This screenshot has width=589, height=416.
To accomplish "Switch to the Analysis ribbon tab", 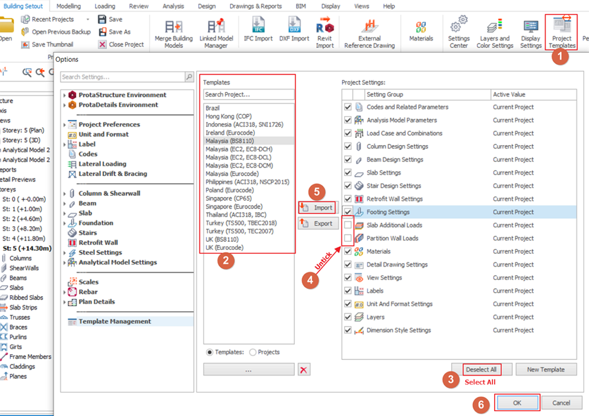I will click(173, 6).
